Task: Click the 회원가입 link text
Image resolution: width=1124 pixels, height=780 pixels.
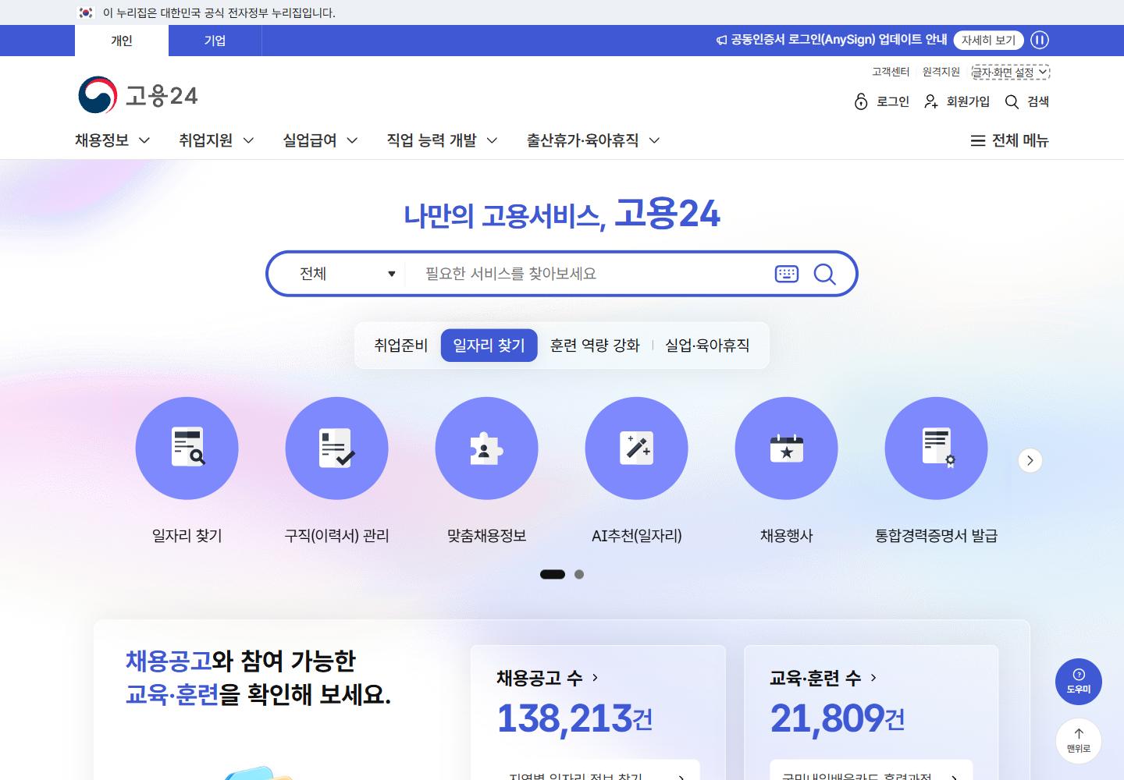Action: coord(968,101)
